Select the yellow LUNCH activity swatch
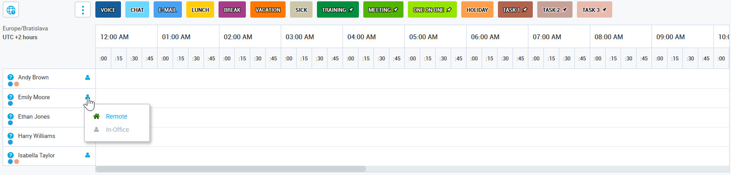 200,10
